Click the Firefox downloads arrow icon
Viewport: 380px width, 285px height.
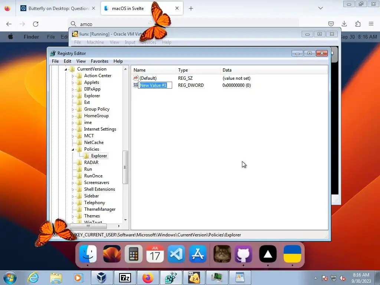coord(344,24)
